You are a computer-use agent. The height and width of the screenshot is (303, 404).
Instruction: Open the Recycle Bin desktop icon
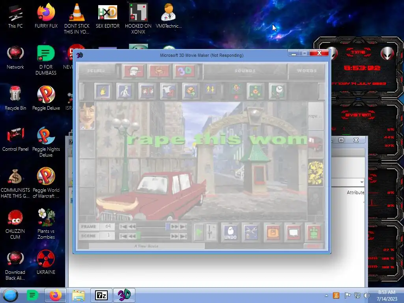pyautogui.click(x=15, y=98)
